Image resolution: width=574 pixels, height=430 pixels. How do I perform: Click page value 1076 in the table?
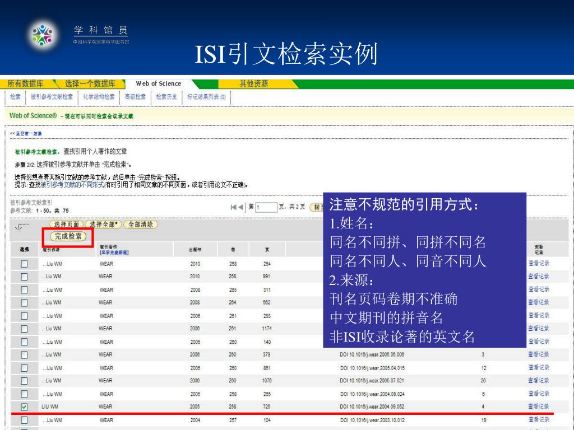click(266, 381)
